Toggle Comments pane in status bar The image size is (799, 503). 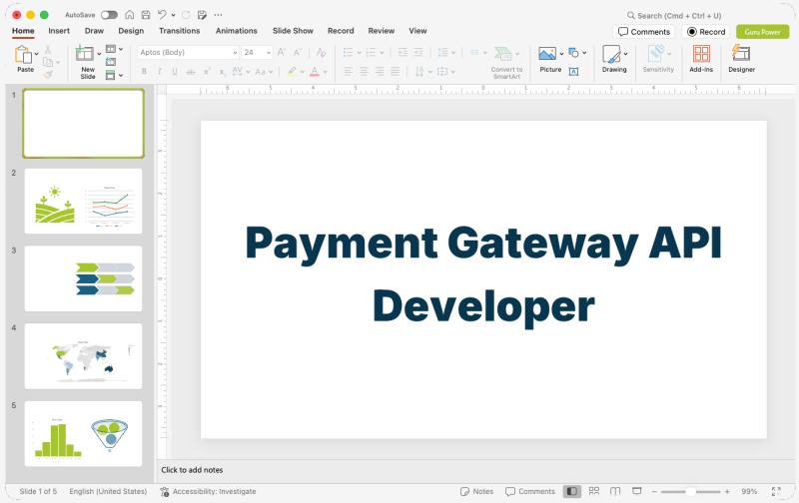529,491
